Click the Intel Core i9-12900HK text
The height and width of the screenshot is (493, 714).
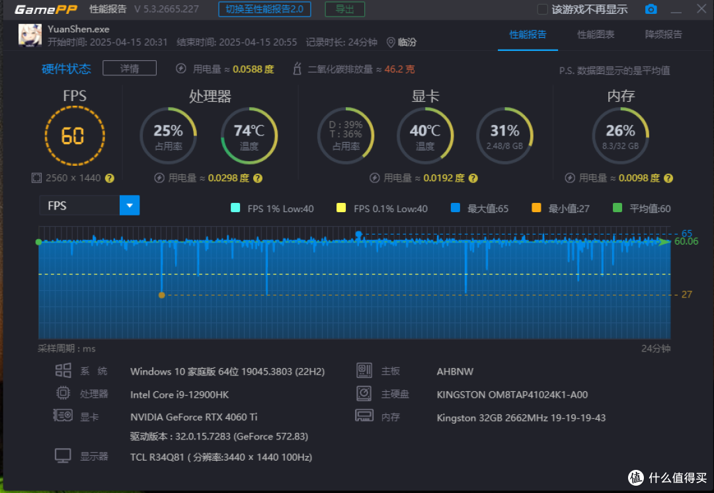coord(179,395)
